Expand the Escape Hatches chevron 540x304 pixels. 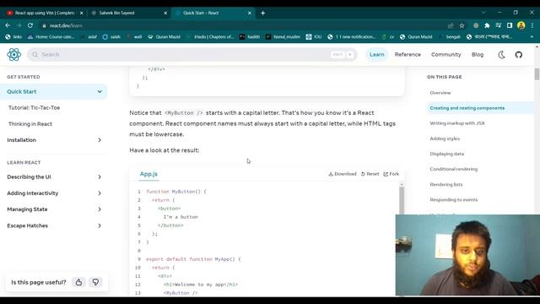pos(100,225)
